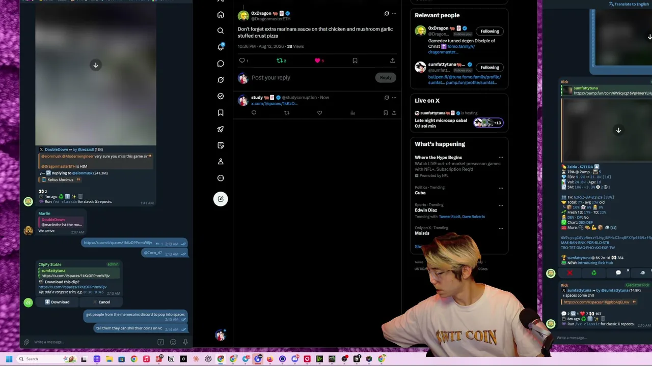Bookmark study's reply

[x=386, y=113]
